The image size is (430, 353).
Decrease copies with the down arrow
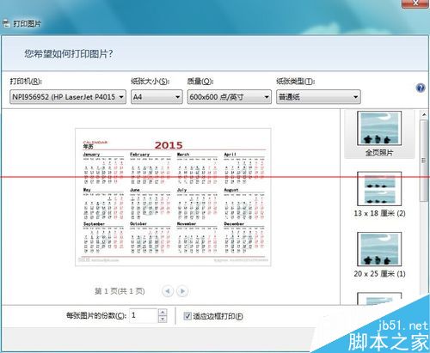pyautogui.click(x=163, y=319)
